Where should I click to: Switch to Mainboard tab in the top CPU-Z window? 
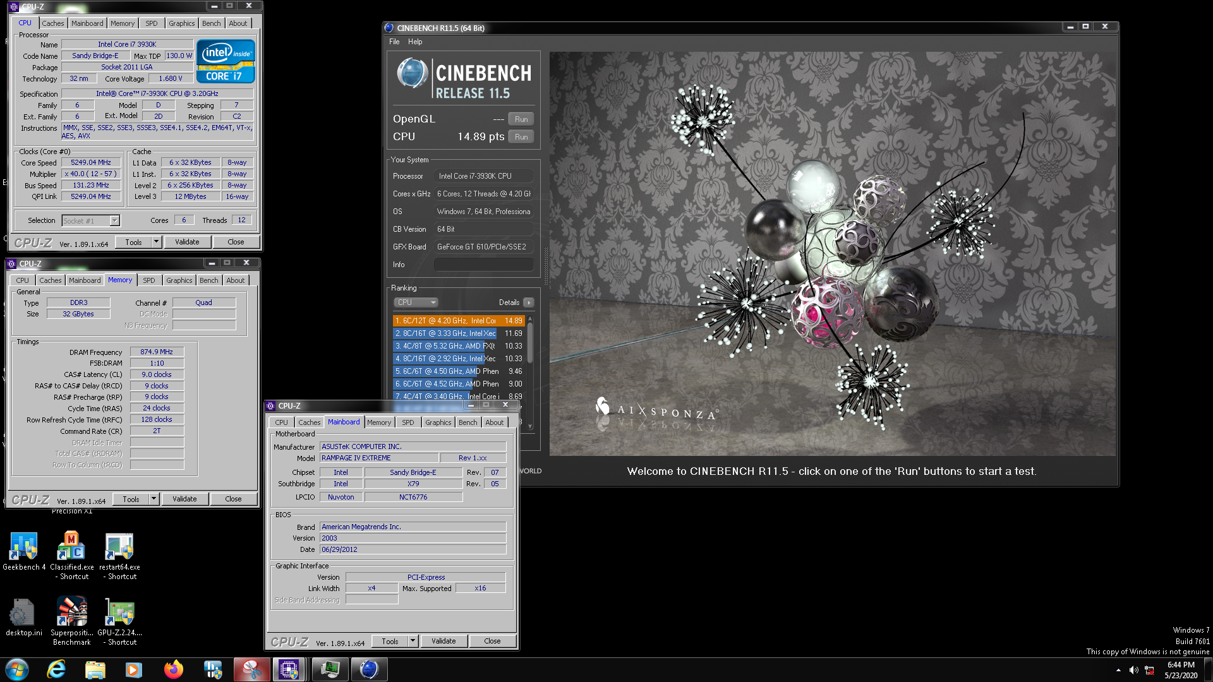pyautogui.click(x=87, y=23)
